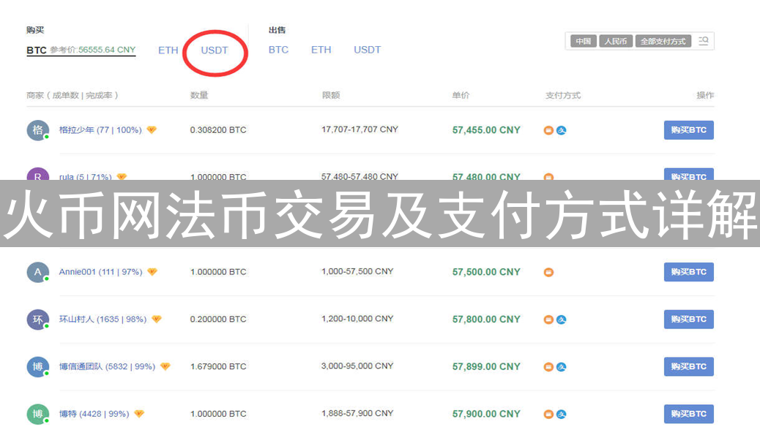This screenshot has width=760, height=427.
Task: Click the bank card icon in 格拉少年 row
Action: (x=548, y=130)
